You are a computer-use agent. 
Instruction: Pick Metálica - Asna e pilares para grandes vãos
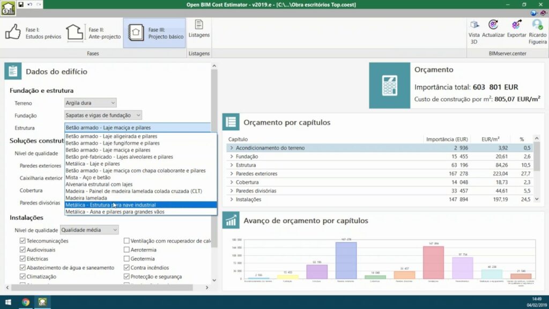[115, 212]
